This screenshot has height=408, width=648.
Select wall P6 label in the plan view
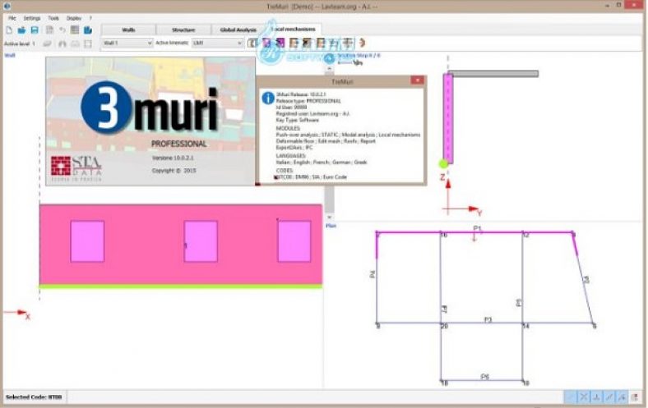[x=485, y=377]
